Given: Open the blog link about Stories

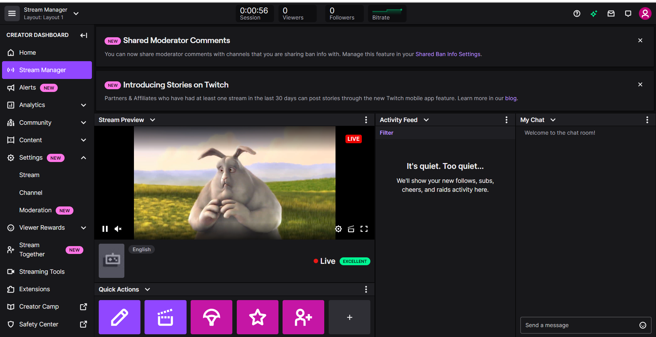Looking at the screenshot, I should click(511, 98).
